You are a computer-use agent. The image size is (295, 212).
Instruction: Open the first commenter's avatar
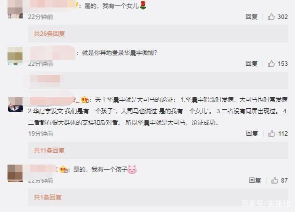pos(15,9)
